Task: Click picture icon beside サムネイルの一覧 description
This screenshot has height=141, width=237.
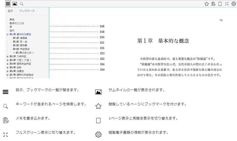Action: [x=98, y=92]
